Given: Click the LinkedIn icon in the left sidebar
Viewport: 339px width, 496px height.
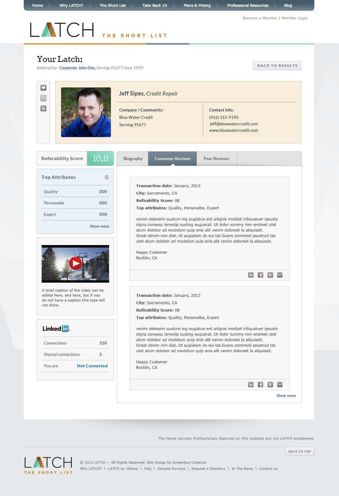Looking at the screenshot, I should click(43, 108).
